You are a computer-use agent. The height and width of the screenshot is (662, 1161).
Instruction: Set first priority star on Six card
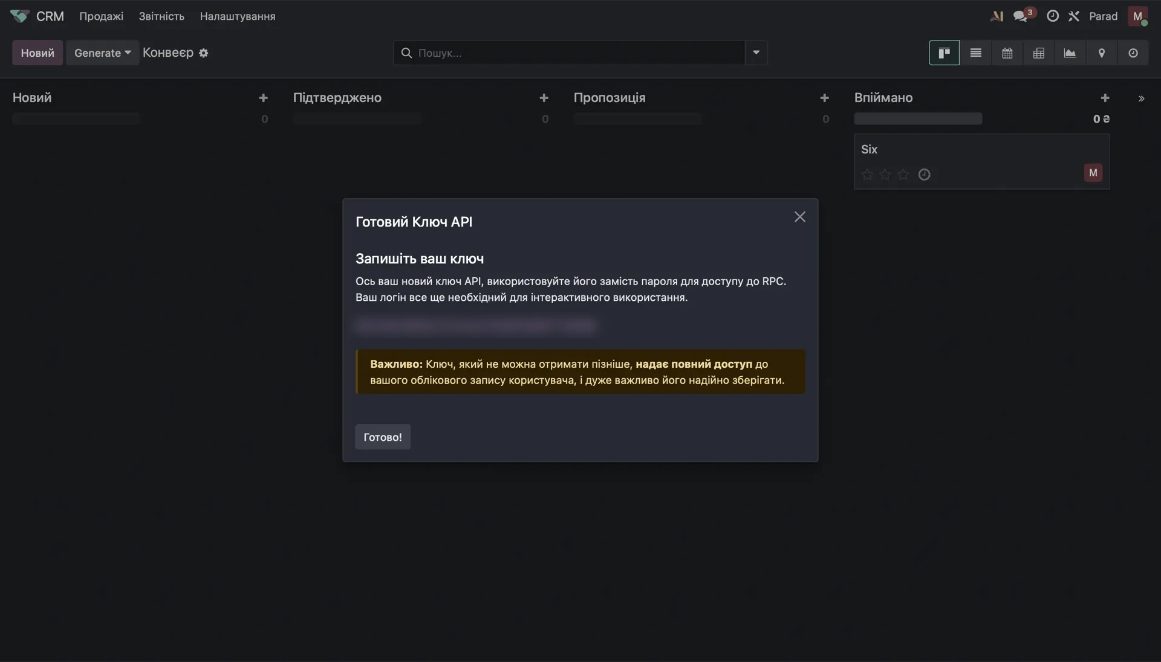pyautogui.click(x=867, y=175)
